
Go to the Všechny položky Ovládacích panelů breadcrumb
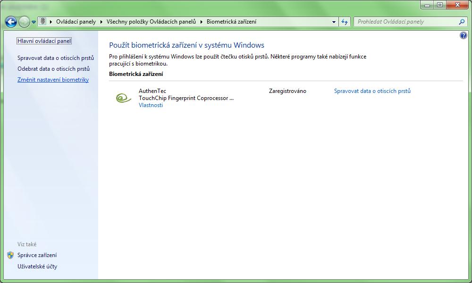coord(151,22)
